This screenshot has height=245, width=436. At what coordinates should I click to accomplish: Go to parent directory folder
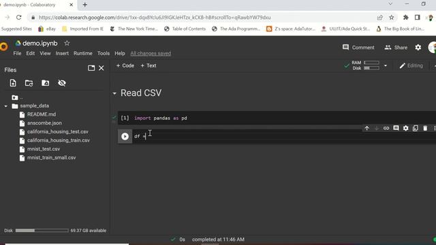click(15, 97)
